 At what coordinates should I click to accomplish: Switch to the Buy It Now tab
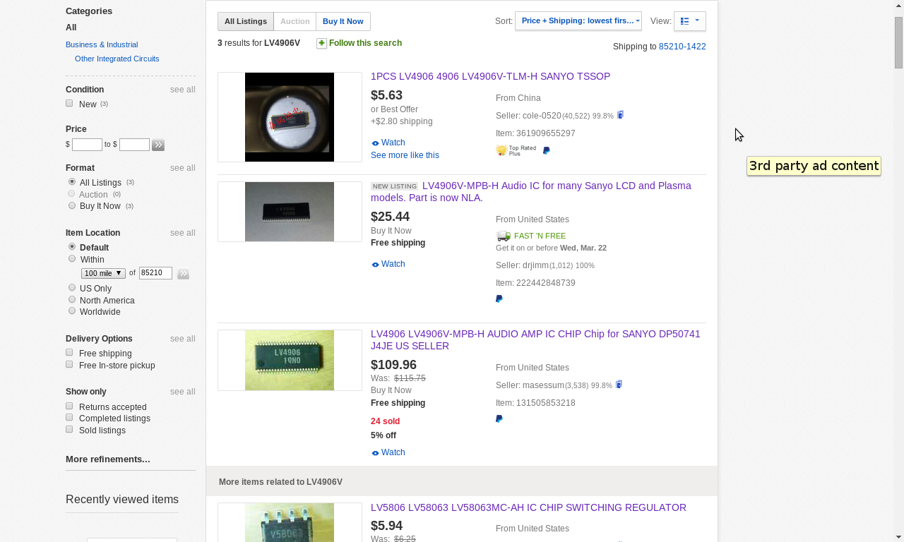click(343, 21)
